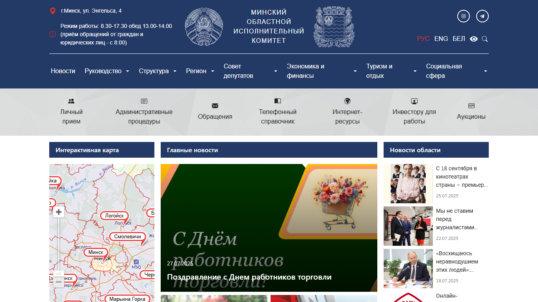The image size is (538, 302).
Task: Click the date 27.07.2025 on main news
Action: click(180, 263)
